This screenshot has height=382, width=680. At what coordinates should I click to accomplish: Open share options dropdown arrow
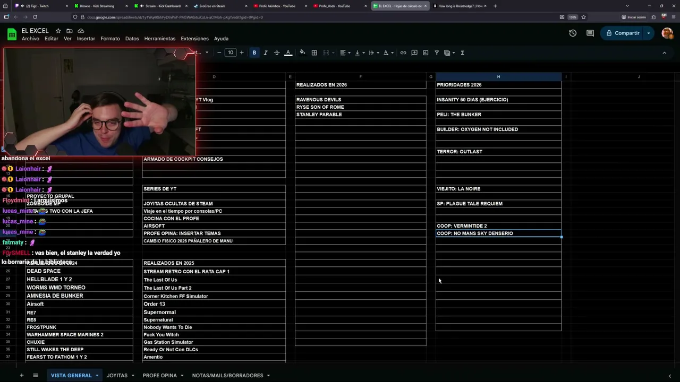pos(649,33)
